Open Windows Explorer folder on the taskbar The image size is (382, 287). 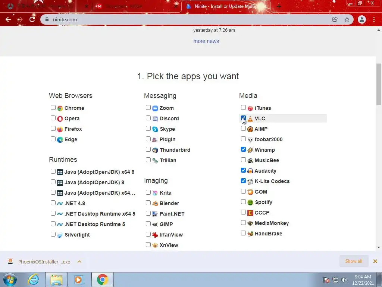pyautogui.click(x=56, y=280)
